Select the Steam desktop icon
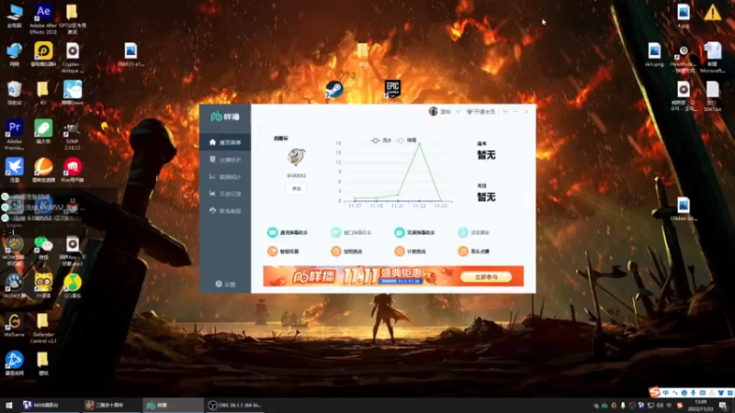This screenshot has height=413, width=735. pos(334,89)
